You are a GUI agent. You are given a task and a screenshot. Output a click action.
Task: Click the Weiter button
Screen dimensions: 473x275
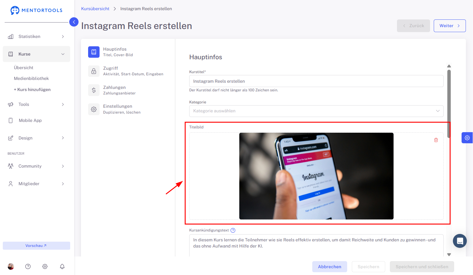coord(450,26)
